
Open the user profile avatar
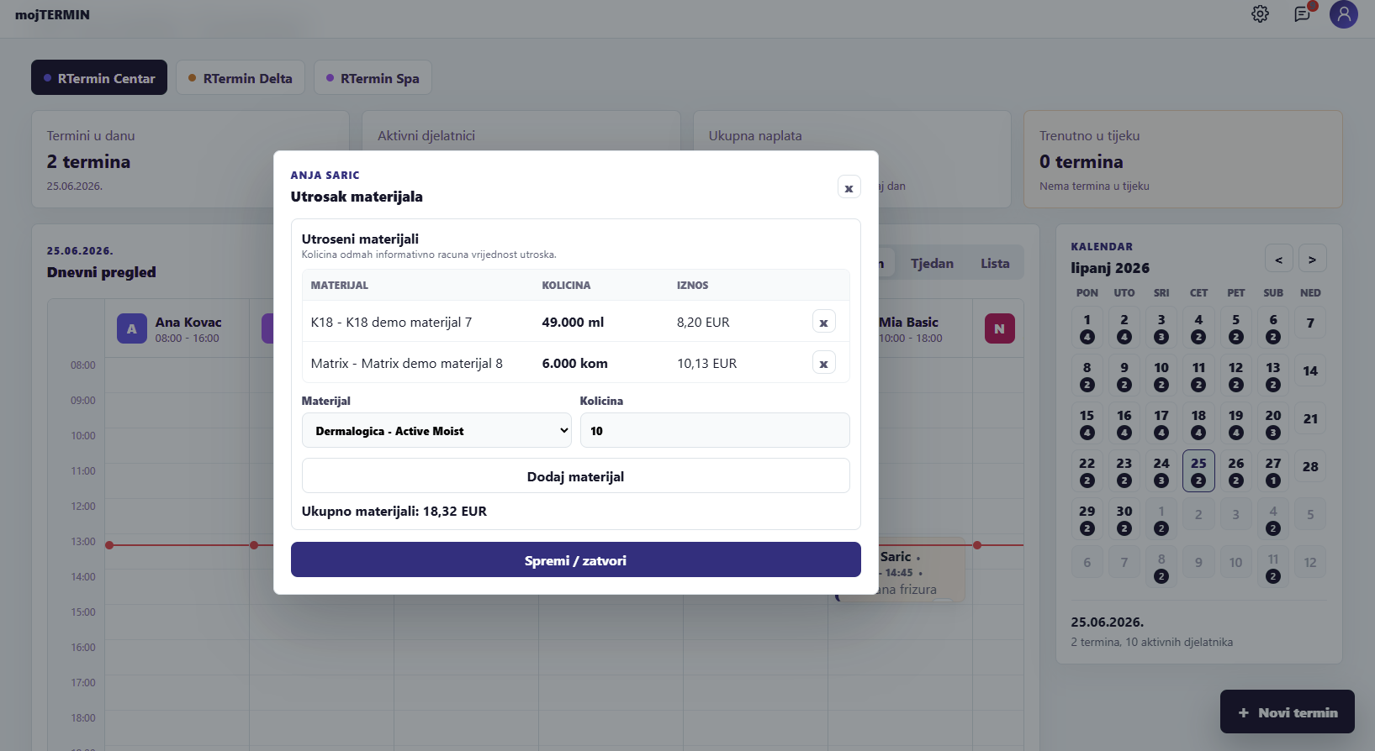point(1343,14)
